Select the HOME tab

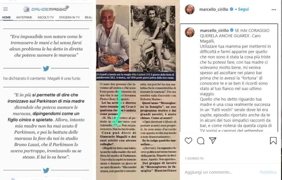[7, 17]
